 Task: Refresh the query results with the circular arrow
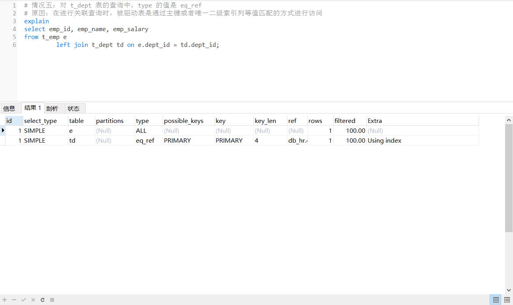[x=42, y=299]
